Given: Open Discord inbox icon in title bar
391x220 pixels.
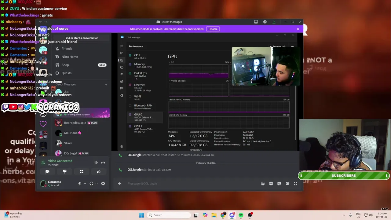Looking at the screenshot, I should pos(256,22).
